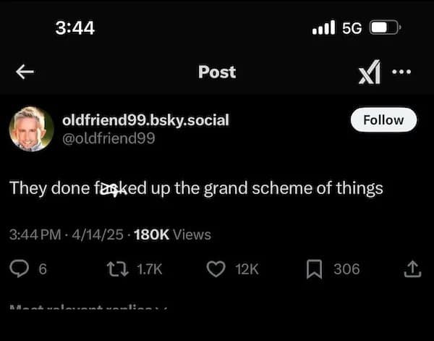View the 180K Views analytics

173,235
